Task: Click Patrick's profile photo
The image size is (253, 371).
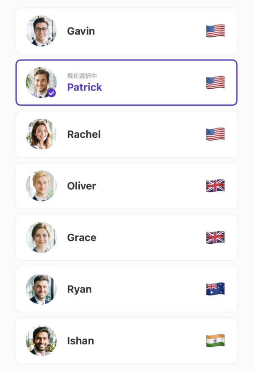Action: pyautogui.click(x=40, y=81)
